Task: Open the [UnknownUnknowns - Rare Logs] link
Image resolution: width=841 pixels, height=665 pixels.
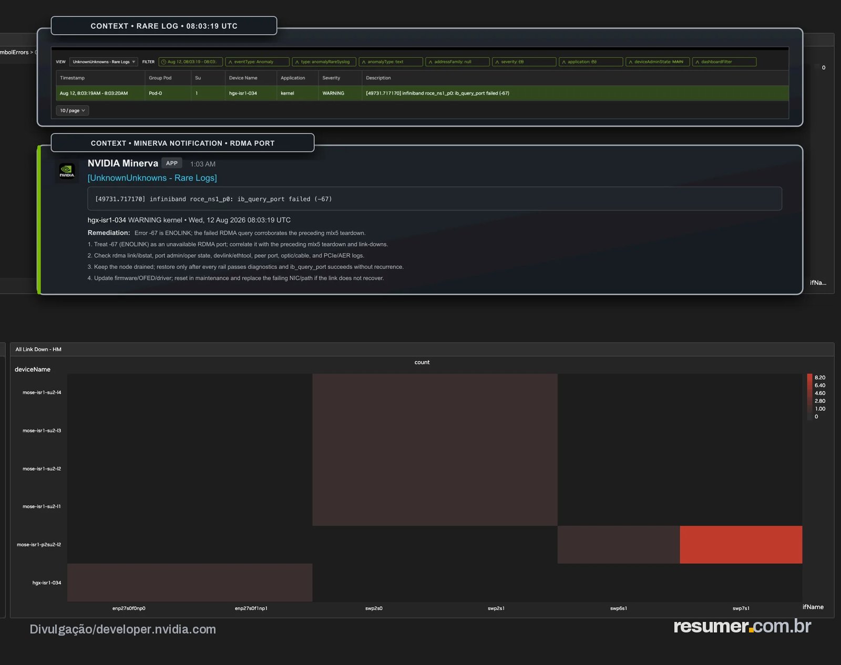Action: [x=152, y=178]
